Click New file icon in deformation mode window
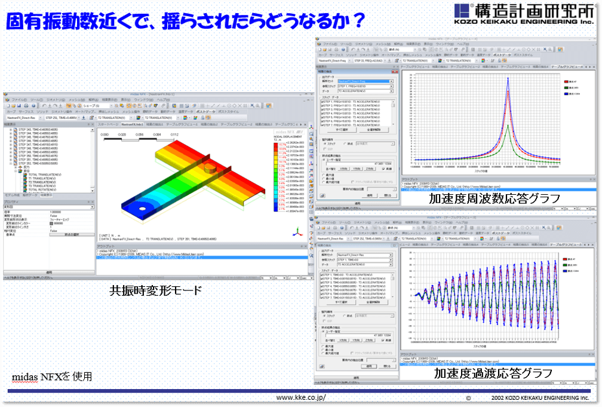The image size is (602, 407). tap(8, 105)
